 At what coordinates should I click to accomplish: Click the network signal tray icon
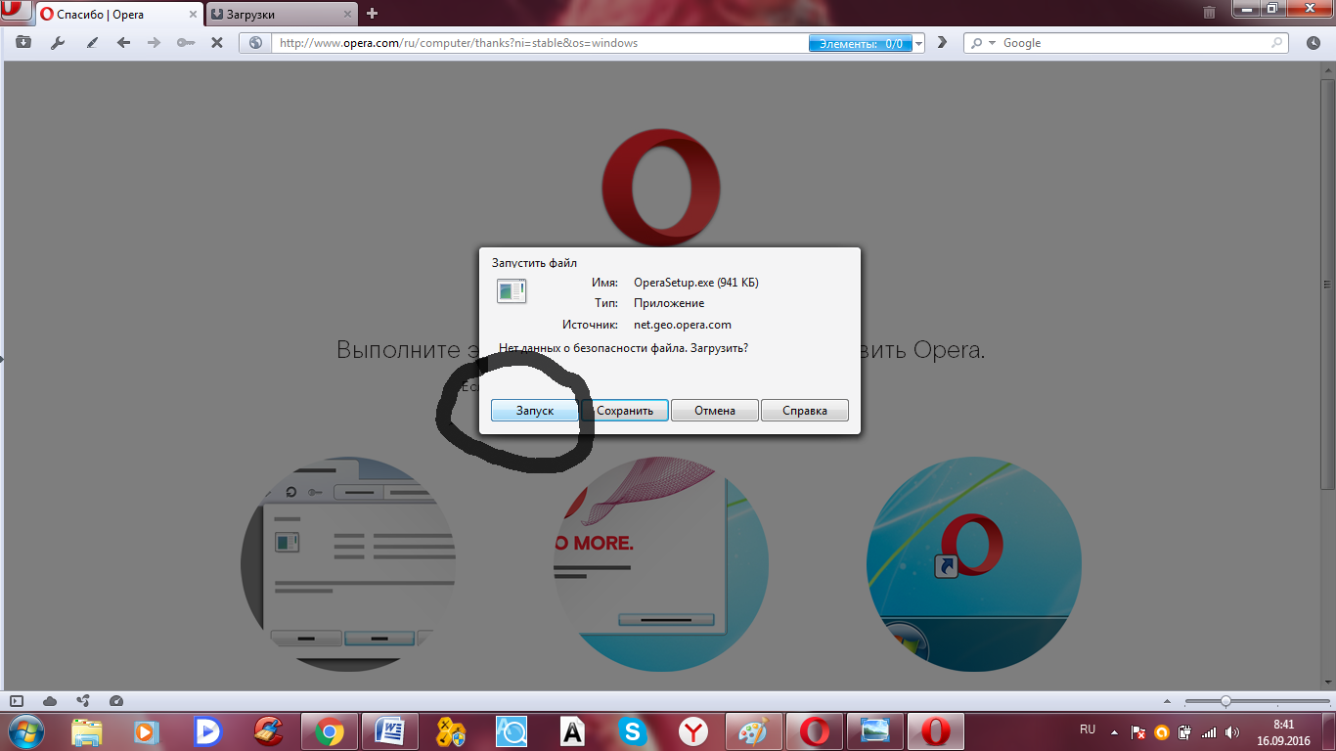pos(1209,731)
